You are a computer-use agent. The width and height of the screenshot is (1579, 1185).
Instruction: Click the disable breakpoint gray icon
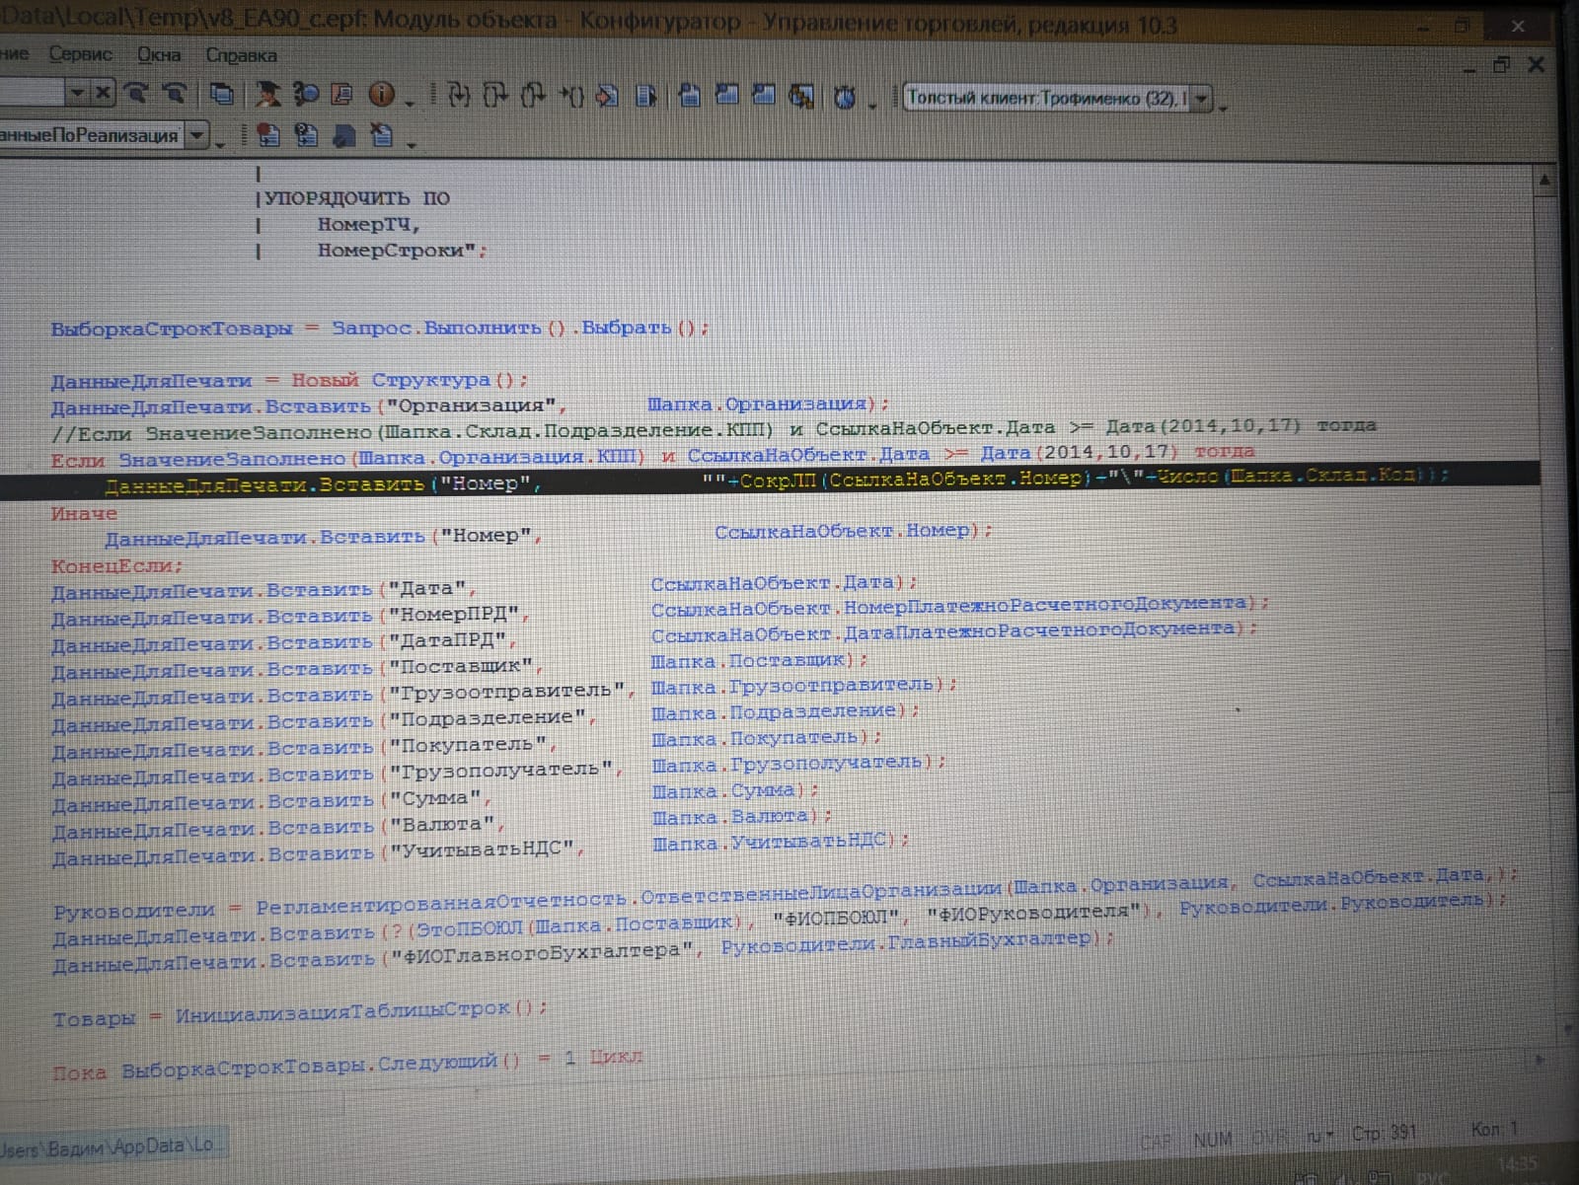[x=344, y=135]
